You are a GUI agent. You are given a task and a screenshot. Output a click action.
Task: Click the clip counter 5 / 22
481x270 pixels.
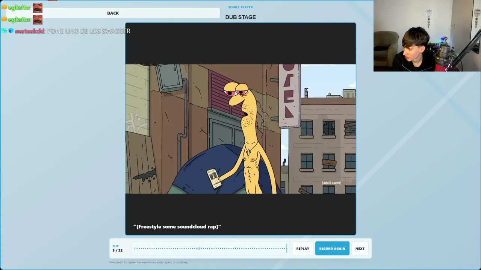(x=117, y=250)
